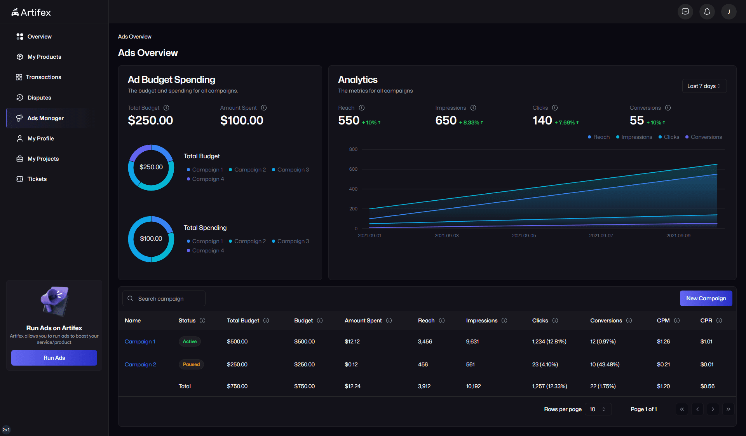
Task: Open the chat messages icon in the top bar
Action: click(685, 12)
